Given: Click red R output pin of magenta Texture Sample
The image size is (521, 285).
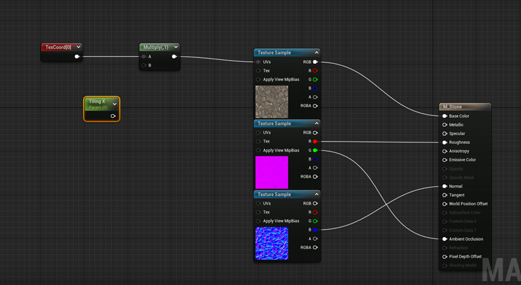Looking at the screenshot, I should pyautogui.click(x=315, y=141).
